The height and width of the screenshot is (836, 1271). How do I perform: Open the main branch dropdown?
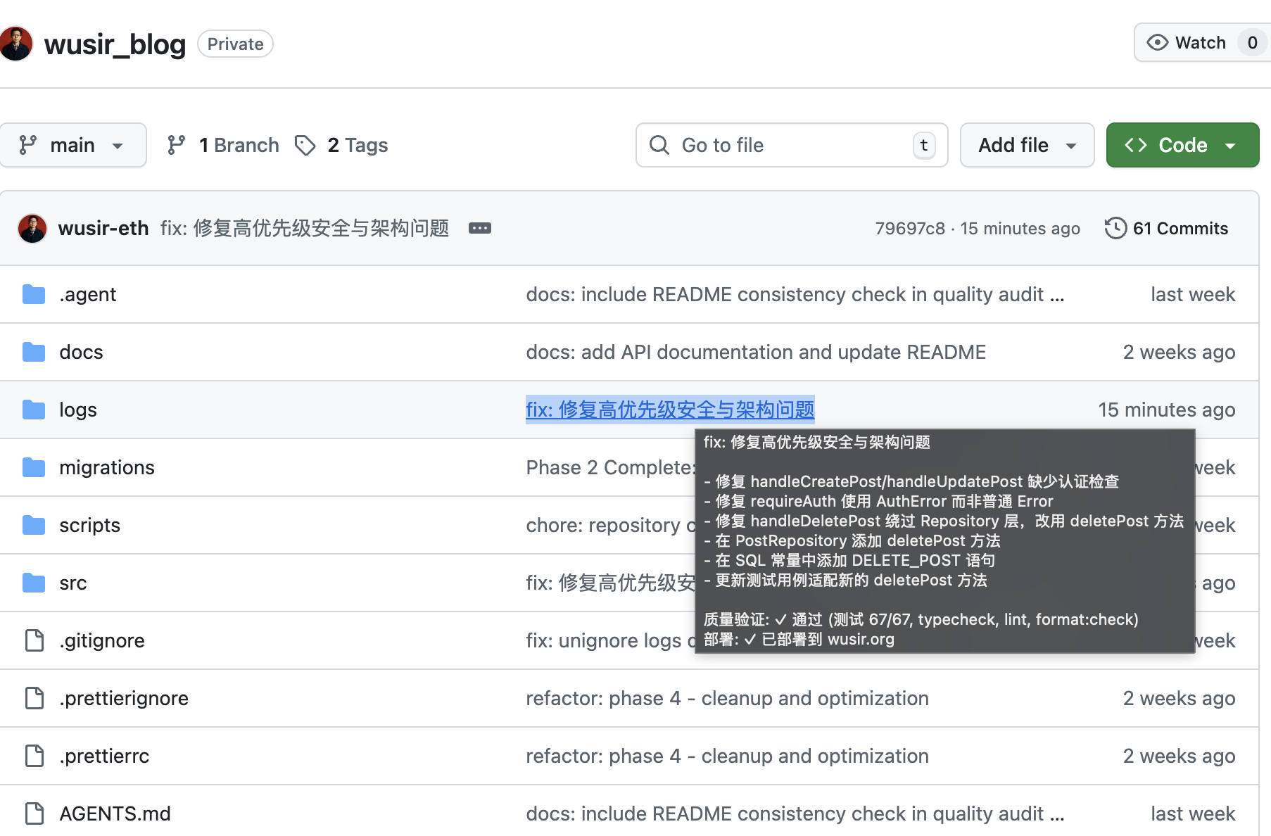[x=72, y=145]
